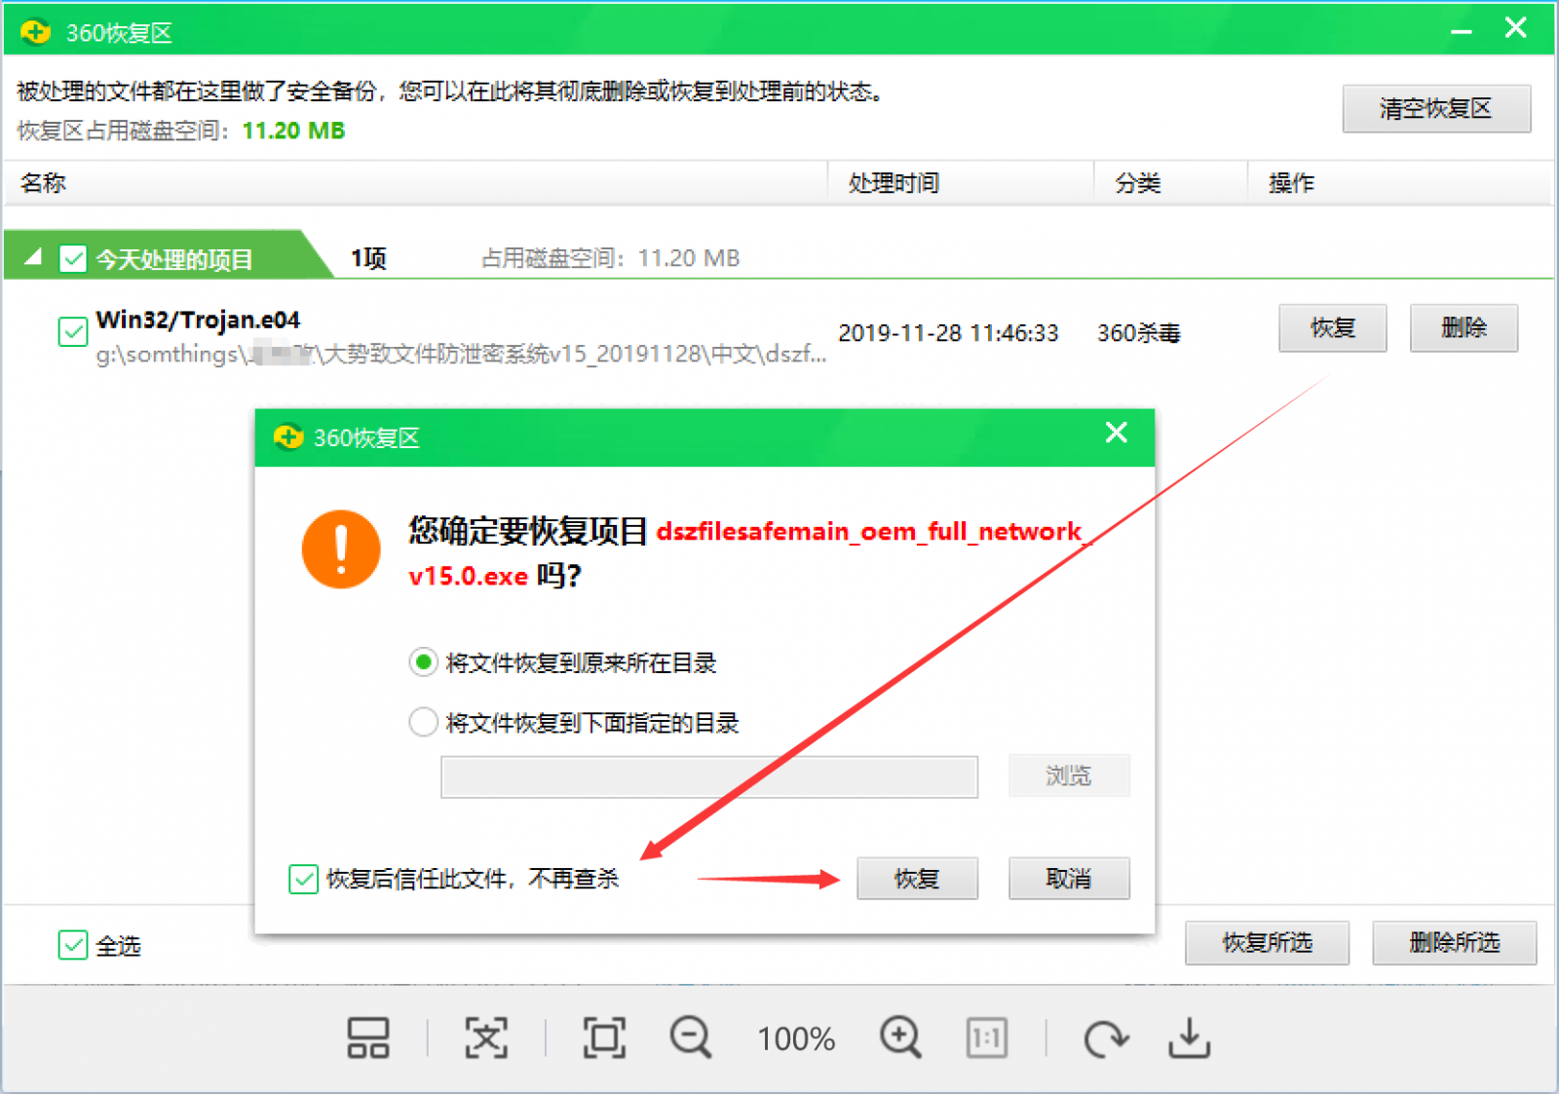This screenshot has width=1559, height=1094.
Task: Toggle the Win32/Trojan.e04 item checkbox
Action: [x=73, y=332]
